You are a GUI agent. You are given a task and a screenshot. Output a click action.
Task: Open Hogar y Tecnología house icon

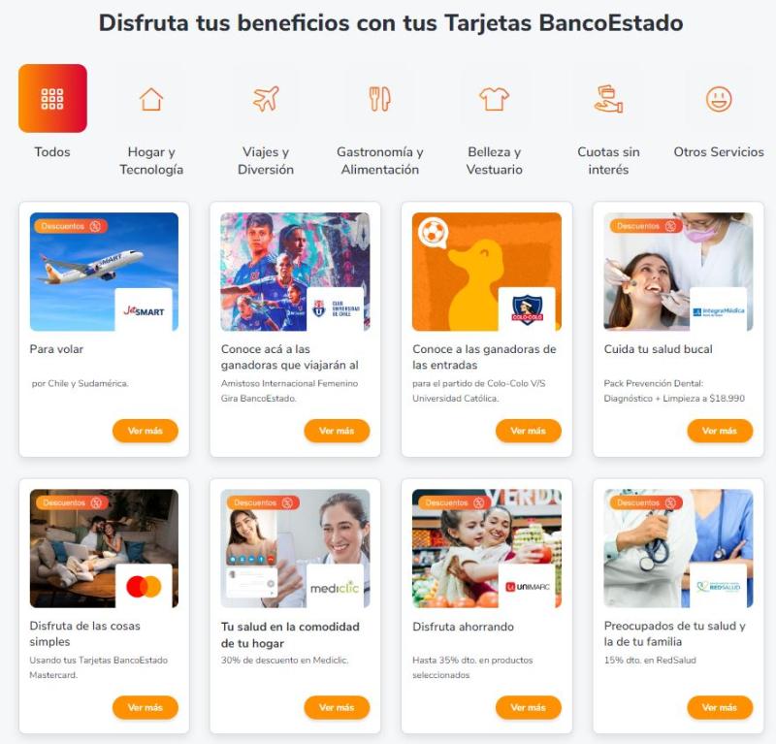(x=151, y=99)
